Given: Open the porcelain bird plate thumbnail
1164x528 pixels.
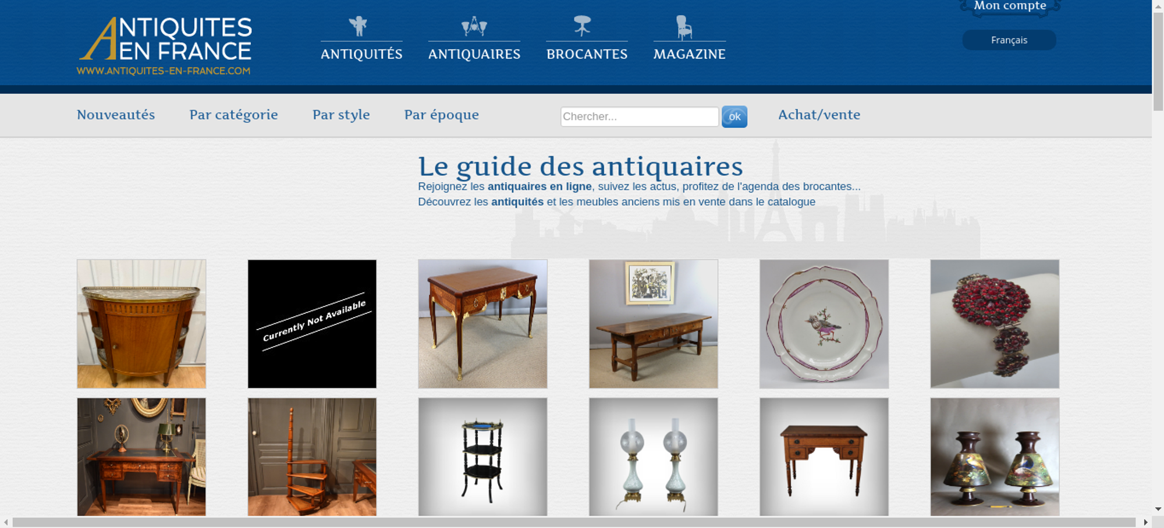Looking at the screenshot, I should 824,324.
